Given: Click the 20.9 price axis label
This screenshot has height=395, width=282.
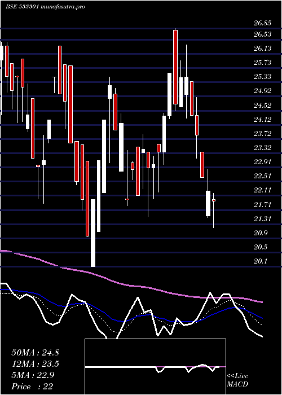Looking at the screenshot, I should tap(261, 232).
